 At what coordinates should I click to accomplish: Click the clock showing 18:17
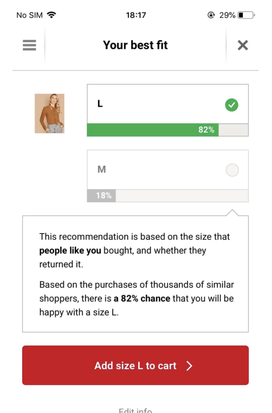[136, 15]
